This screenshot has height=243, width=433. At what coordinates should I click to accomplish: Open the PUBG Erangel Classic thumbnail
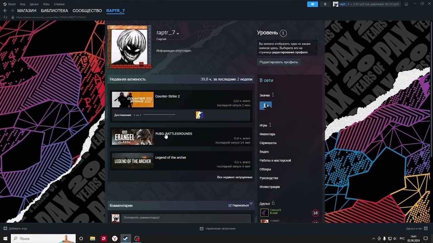(x=133, y=137)
